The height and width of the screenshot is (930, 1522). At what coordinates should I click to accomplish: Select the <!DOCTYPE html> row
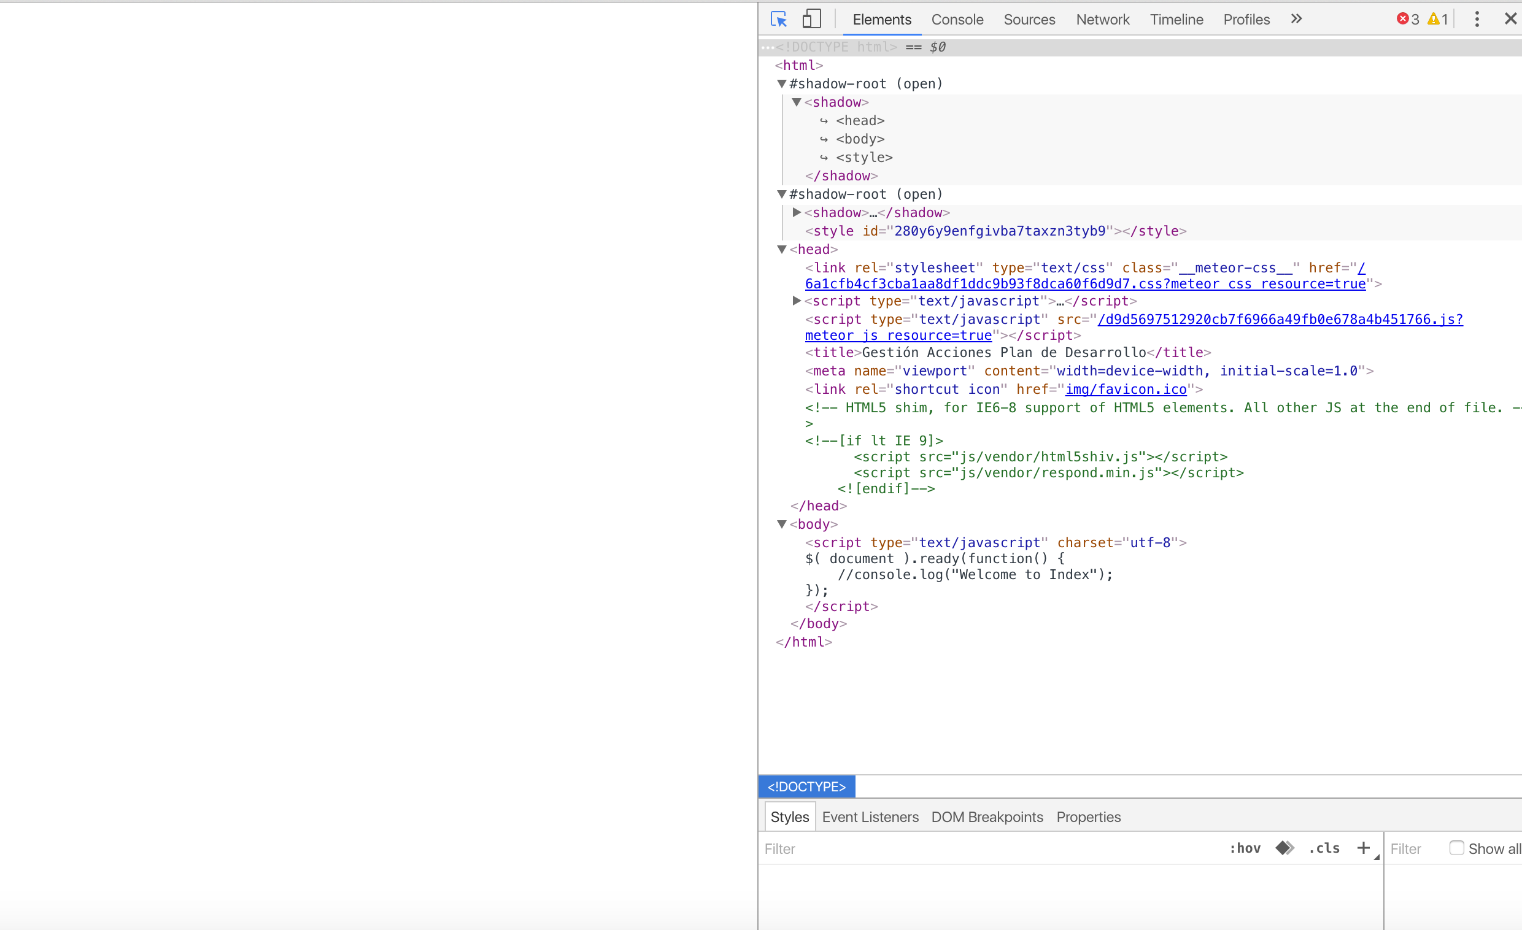(1140, 47)
